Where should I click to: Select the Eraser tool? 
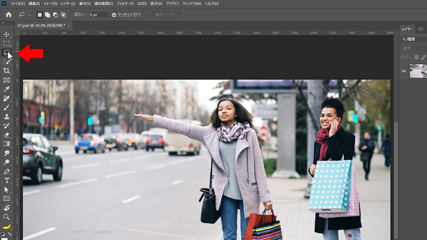pyautogui.click(x=6, y=135)
